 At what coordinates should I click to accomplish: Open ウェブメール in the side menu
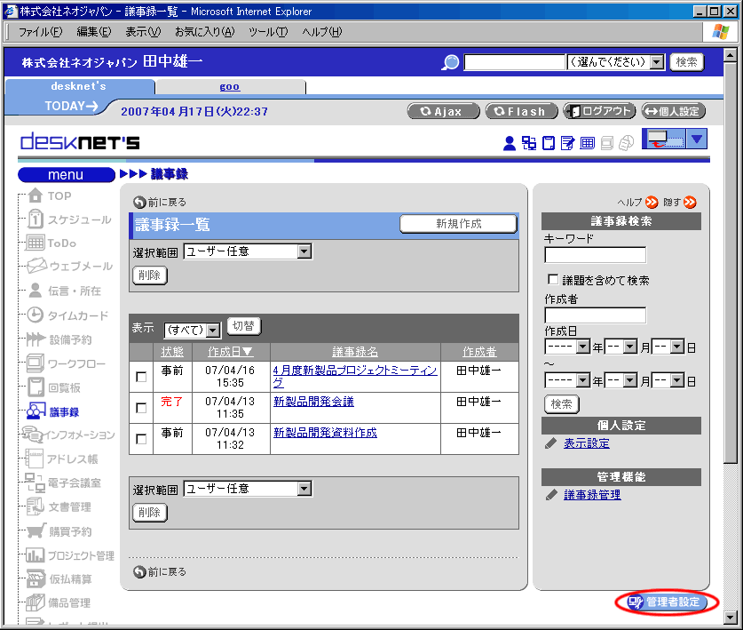(x=69, y=267)
